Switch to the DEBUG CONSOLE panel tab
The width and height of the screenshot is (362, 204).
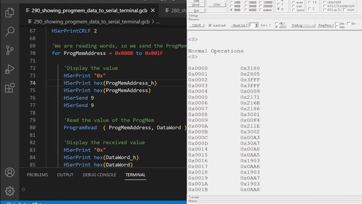click(x=100, y=175)
